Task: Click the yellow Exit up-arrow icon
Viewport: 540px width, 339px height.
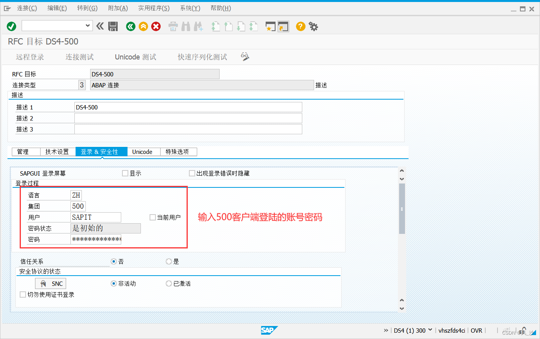Action: point(143,26)
